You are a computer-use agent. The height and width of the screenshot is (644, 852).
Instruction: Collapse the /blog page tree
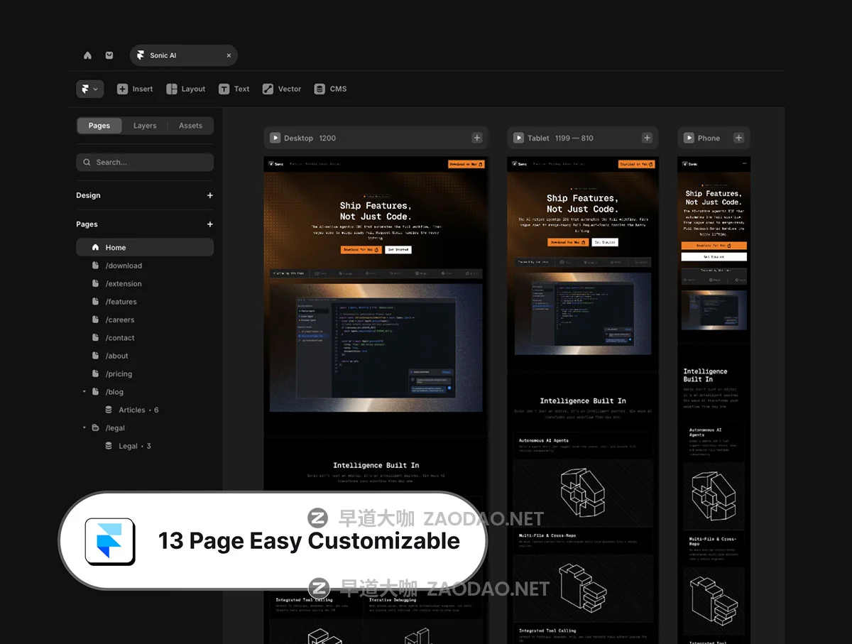pos(84,392)
